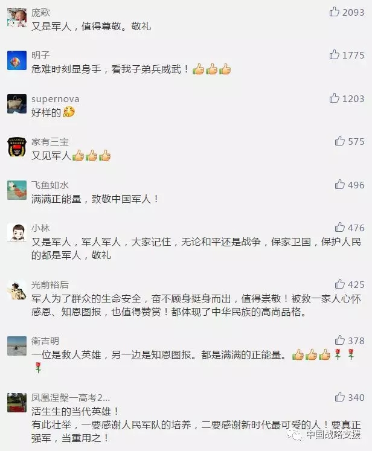The width and height of the screenshot is (372, 451).
Task: Open 庞歌's profile avatar
Action: point(17,18)
